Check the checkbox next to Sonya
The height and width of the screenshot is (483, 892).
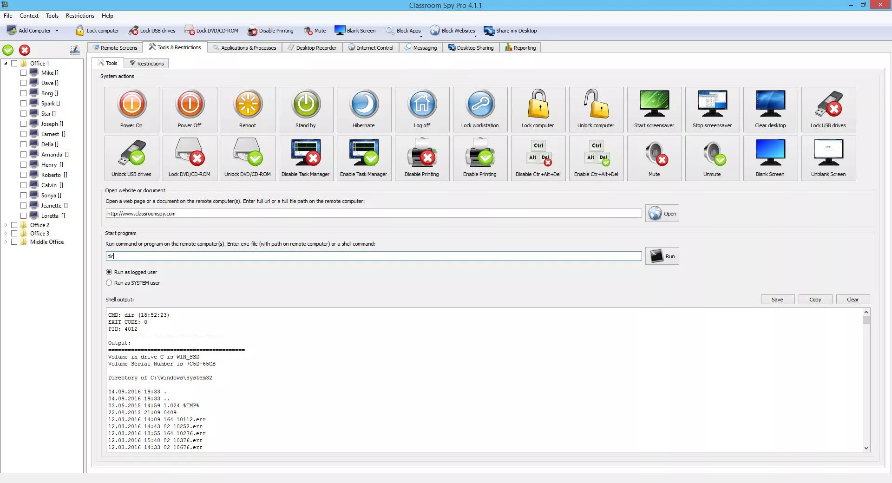[23, 195]
